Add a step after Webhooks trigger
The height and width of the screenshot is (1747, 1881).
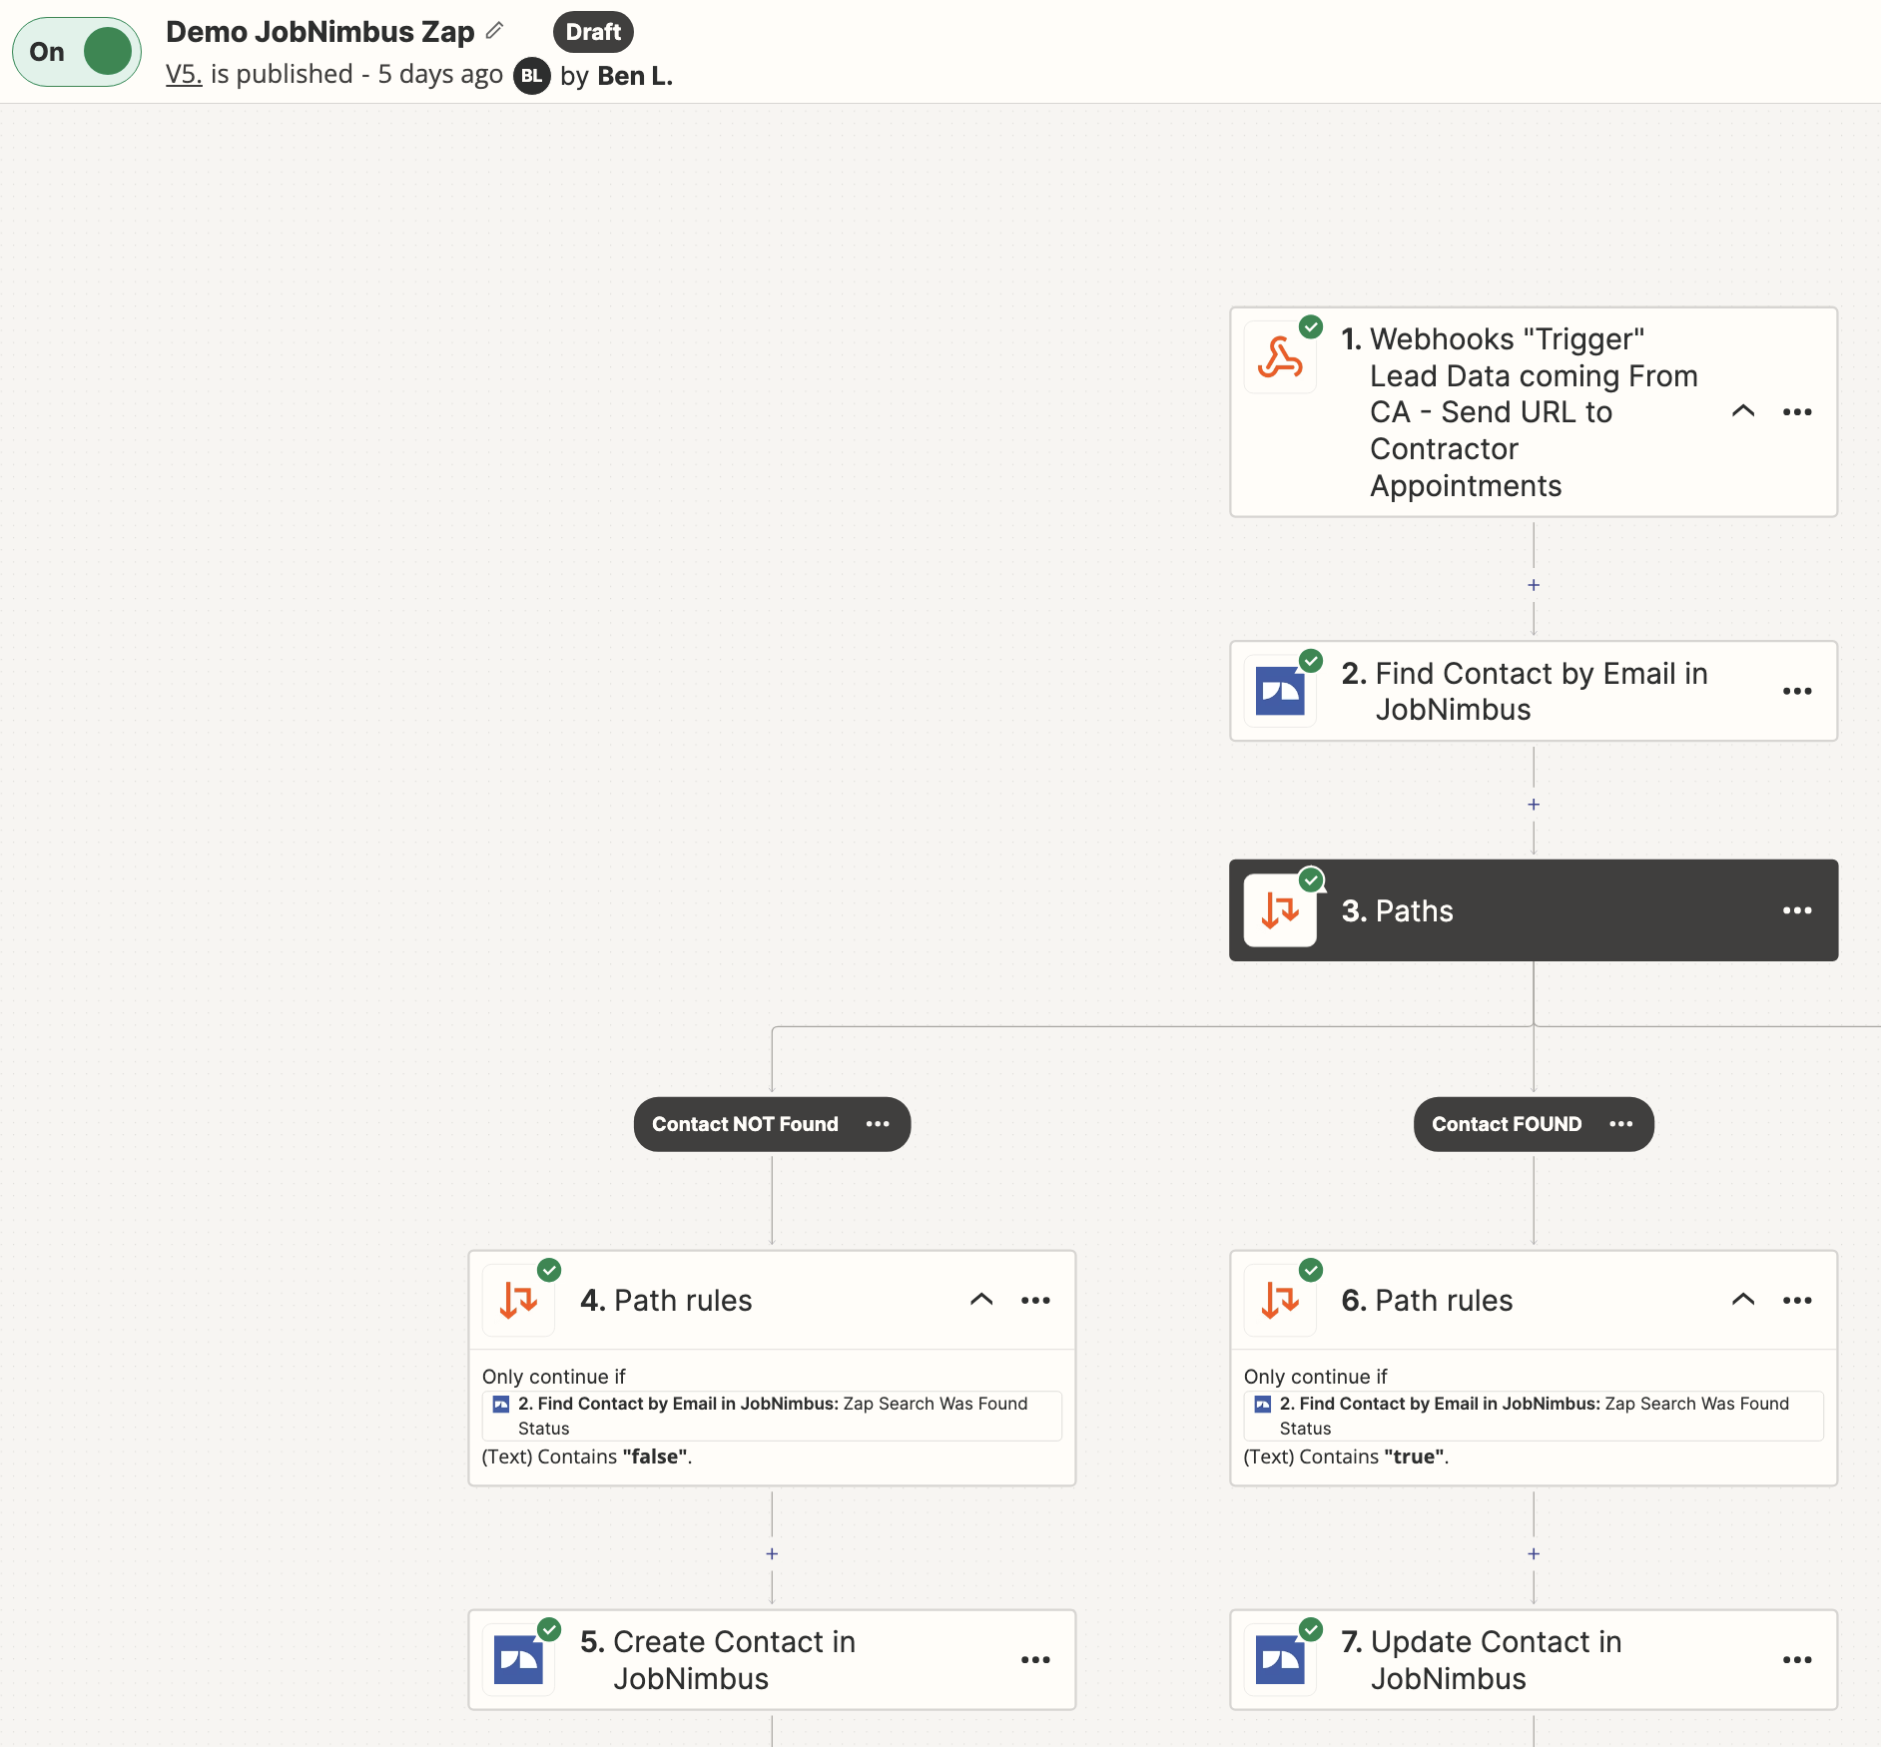(x=1534, y=585)
